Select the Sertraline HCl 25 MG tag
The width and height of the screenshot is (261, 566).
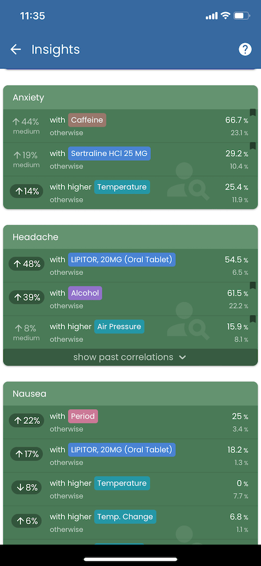109,153
